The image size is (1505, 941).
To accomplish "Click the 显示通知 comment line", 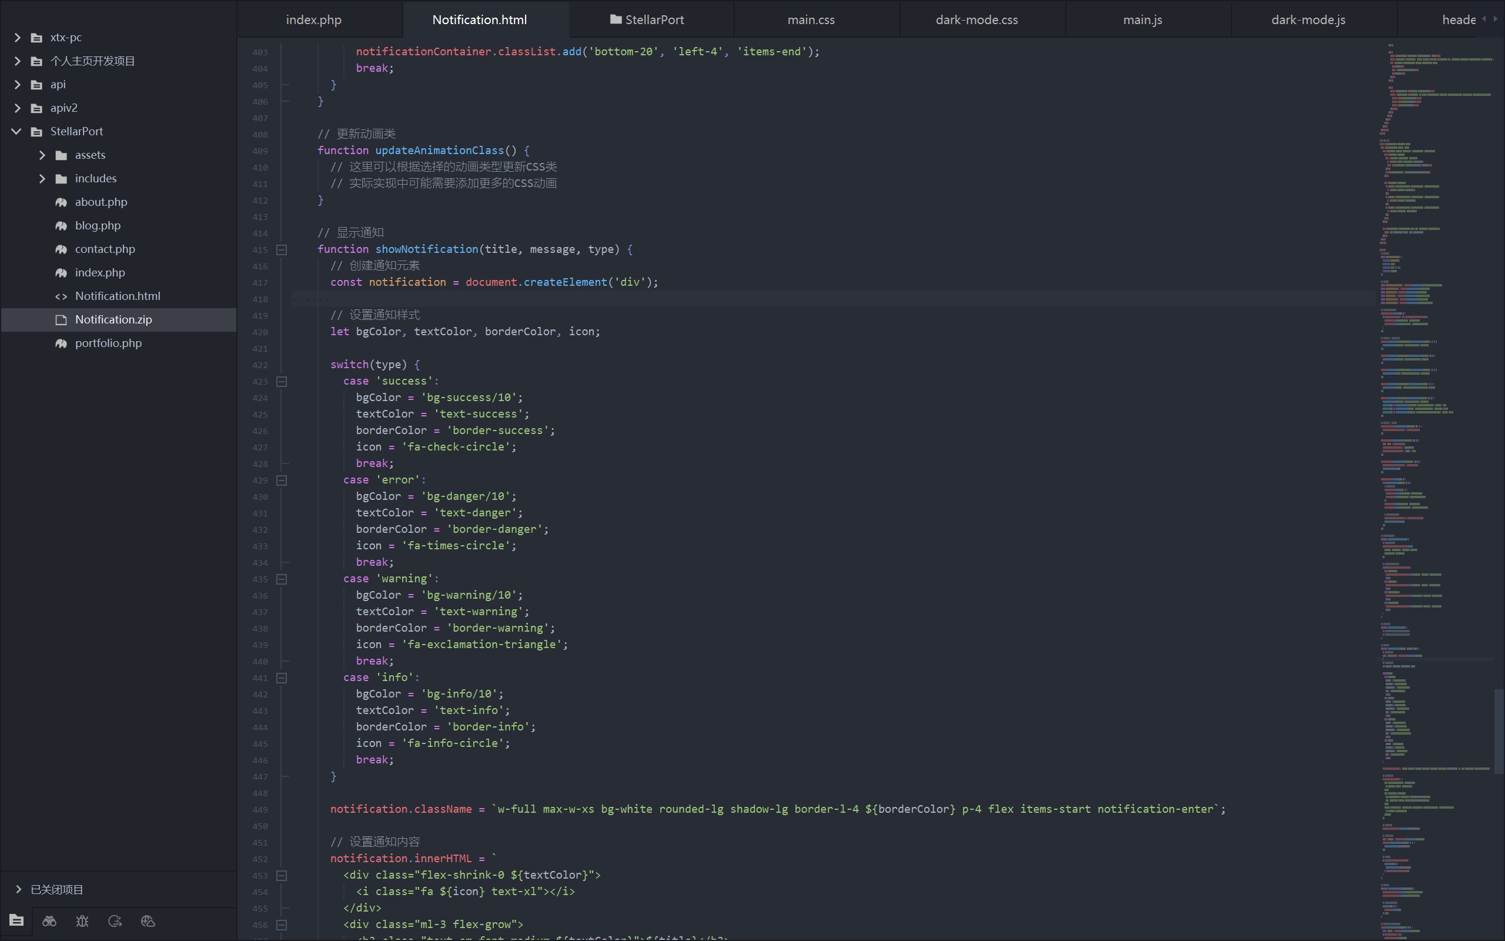I will pyautogui.click(x=350, y=233).
